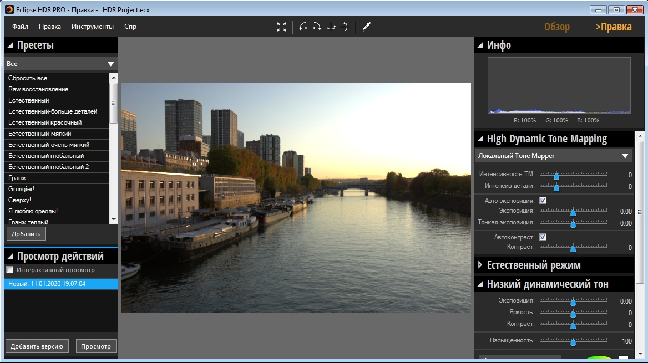648x363 pixels.
Task: Open the Инструменты menu
Action: (x=92, y=27)
